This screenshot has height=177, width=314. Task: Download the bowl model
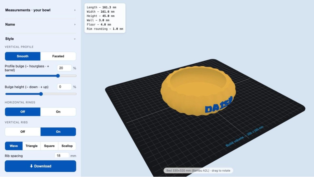point(41,166)
